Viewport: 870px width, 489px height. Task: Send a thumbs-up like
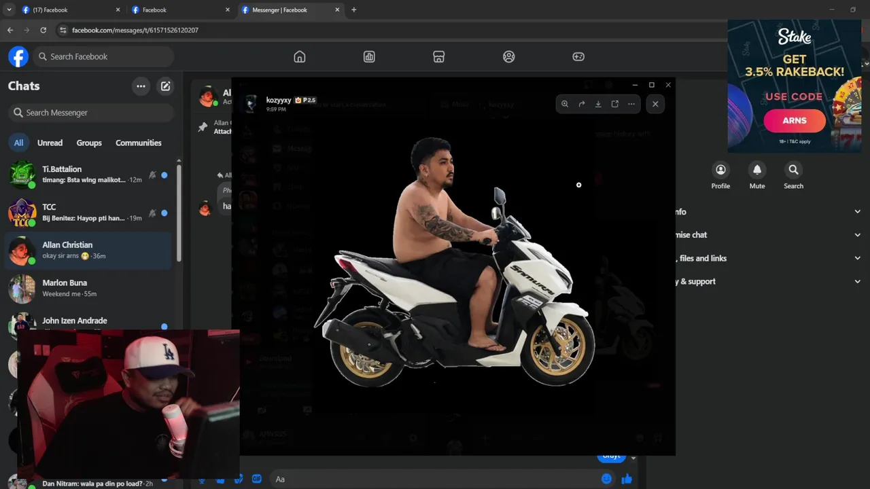click(627, 479)
